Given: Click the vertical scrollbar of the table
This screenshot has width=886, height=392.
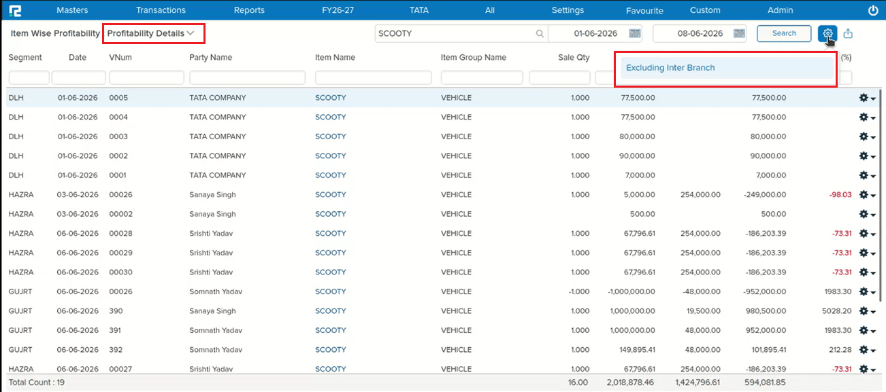Looking at the screenshot, I should pos(882,197).
